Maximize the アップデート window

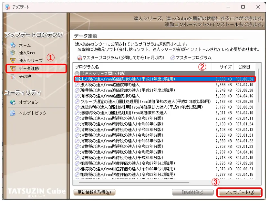coord(243,7)
